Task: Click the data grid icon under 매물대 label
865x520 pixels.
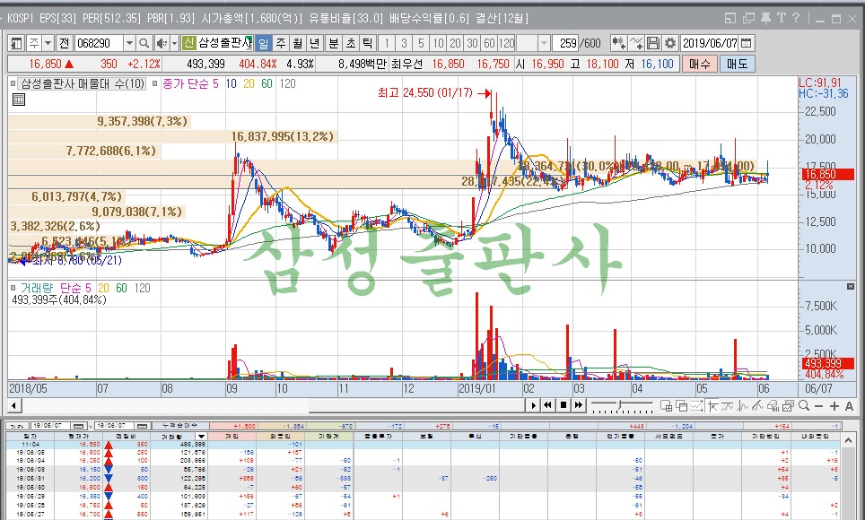Action: [18, 100]
